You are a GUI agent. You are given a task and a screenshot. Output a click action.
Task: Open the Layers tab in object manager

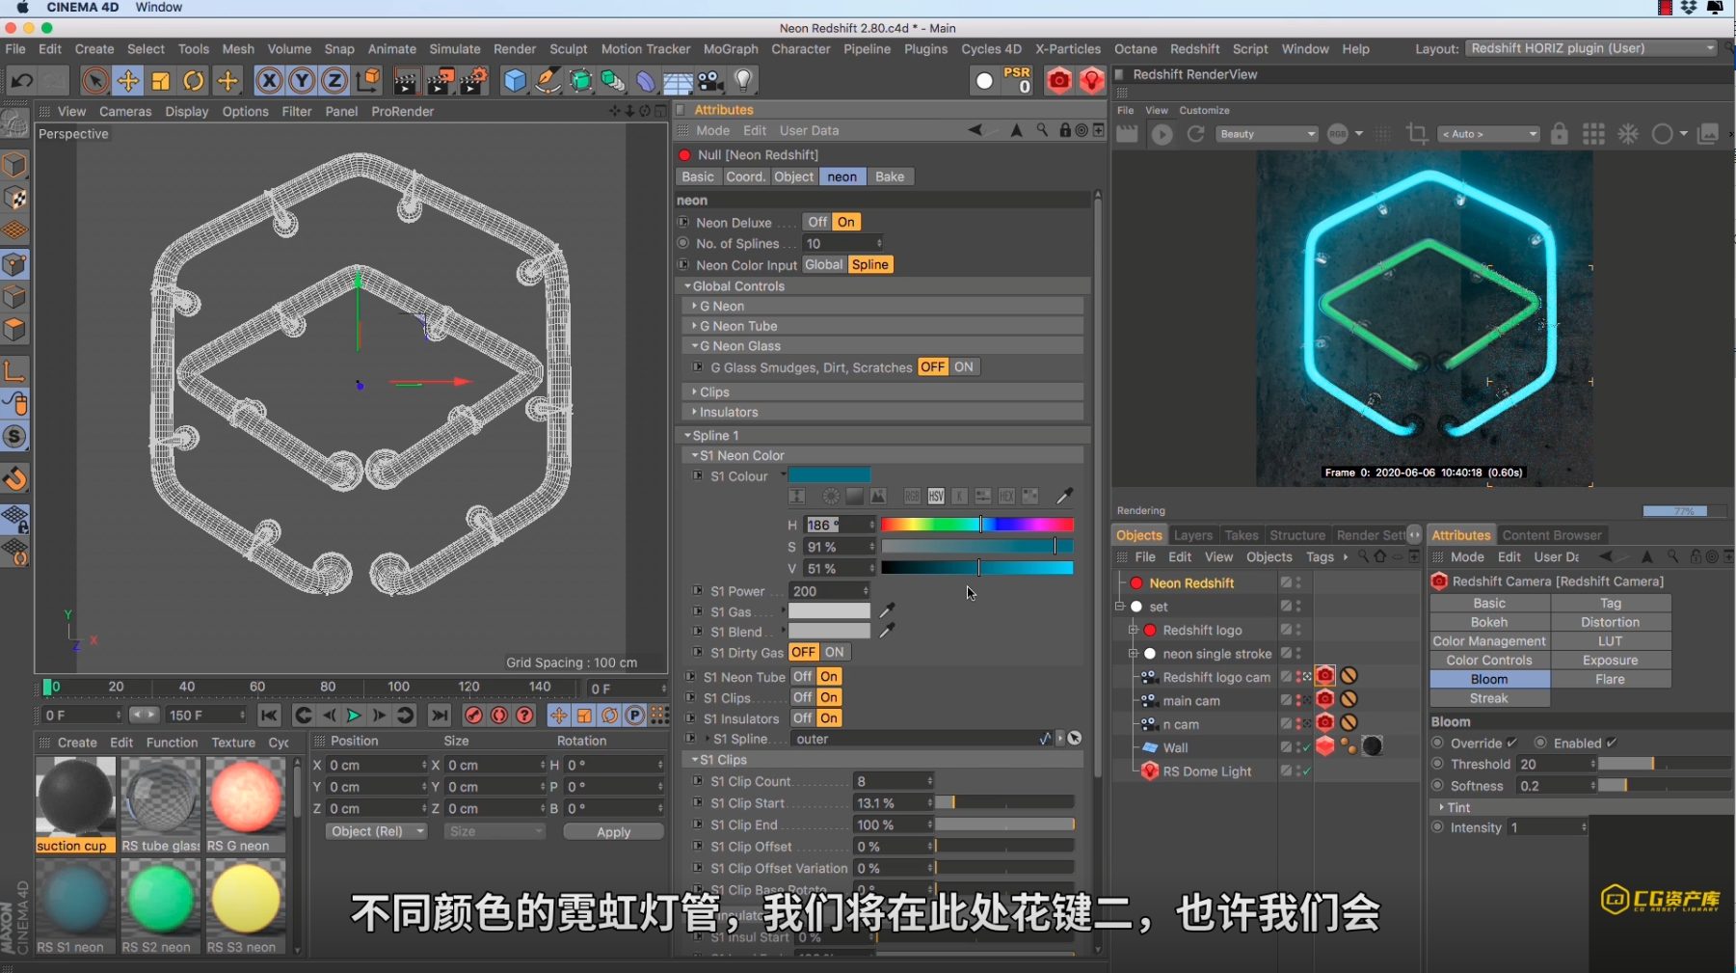click(1192, 535)
